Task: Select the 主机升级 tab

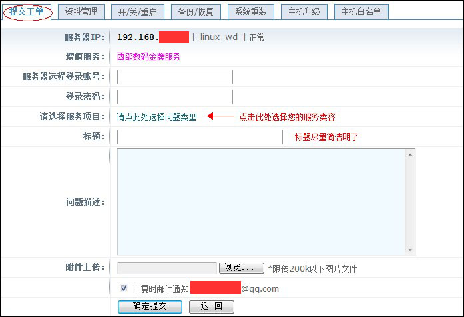Action: click(x=304, y=11)
